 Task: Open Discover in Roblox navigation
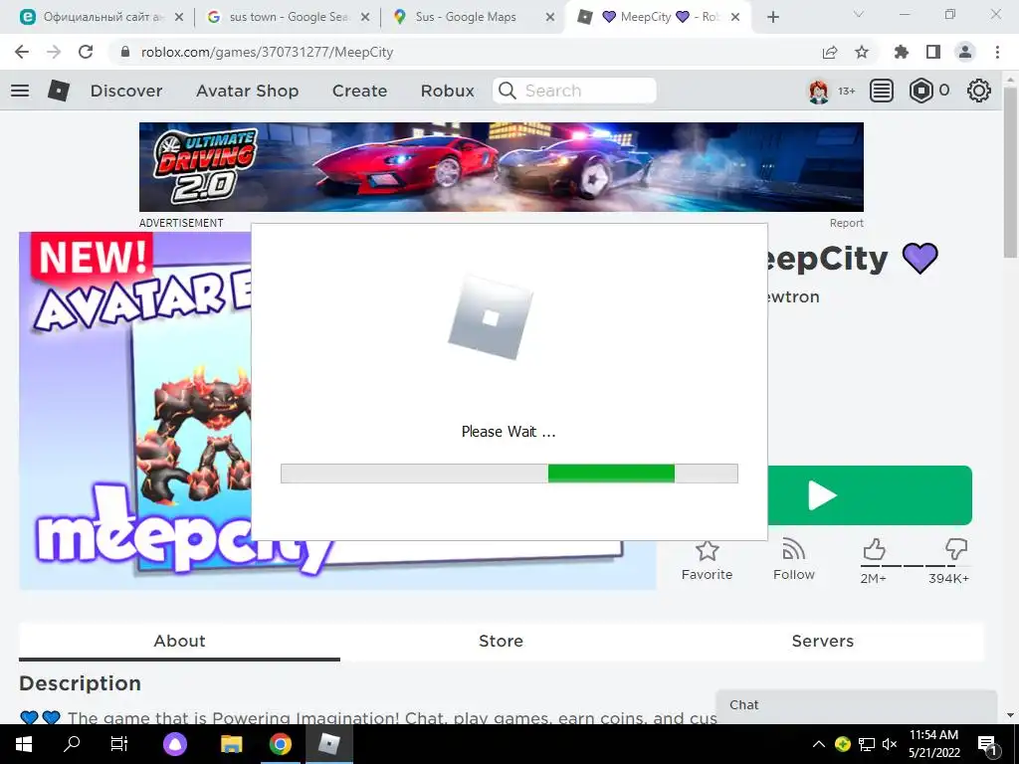click(x=126, y=91)
